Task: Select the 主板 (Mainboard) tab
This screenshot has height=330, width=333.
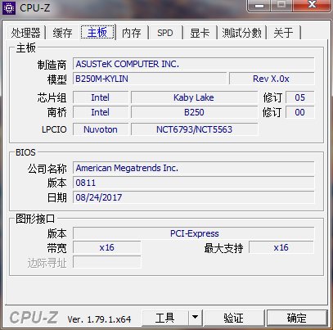Action: tap(97, 32)
